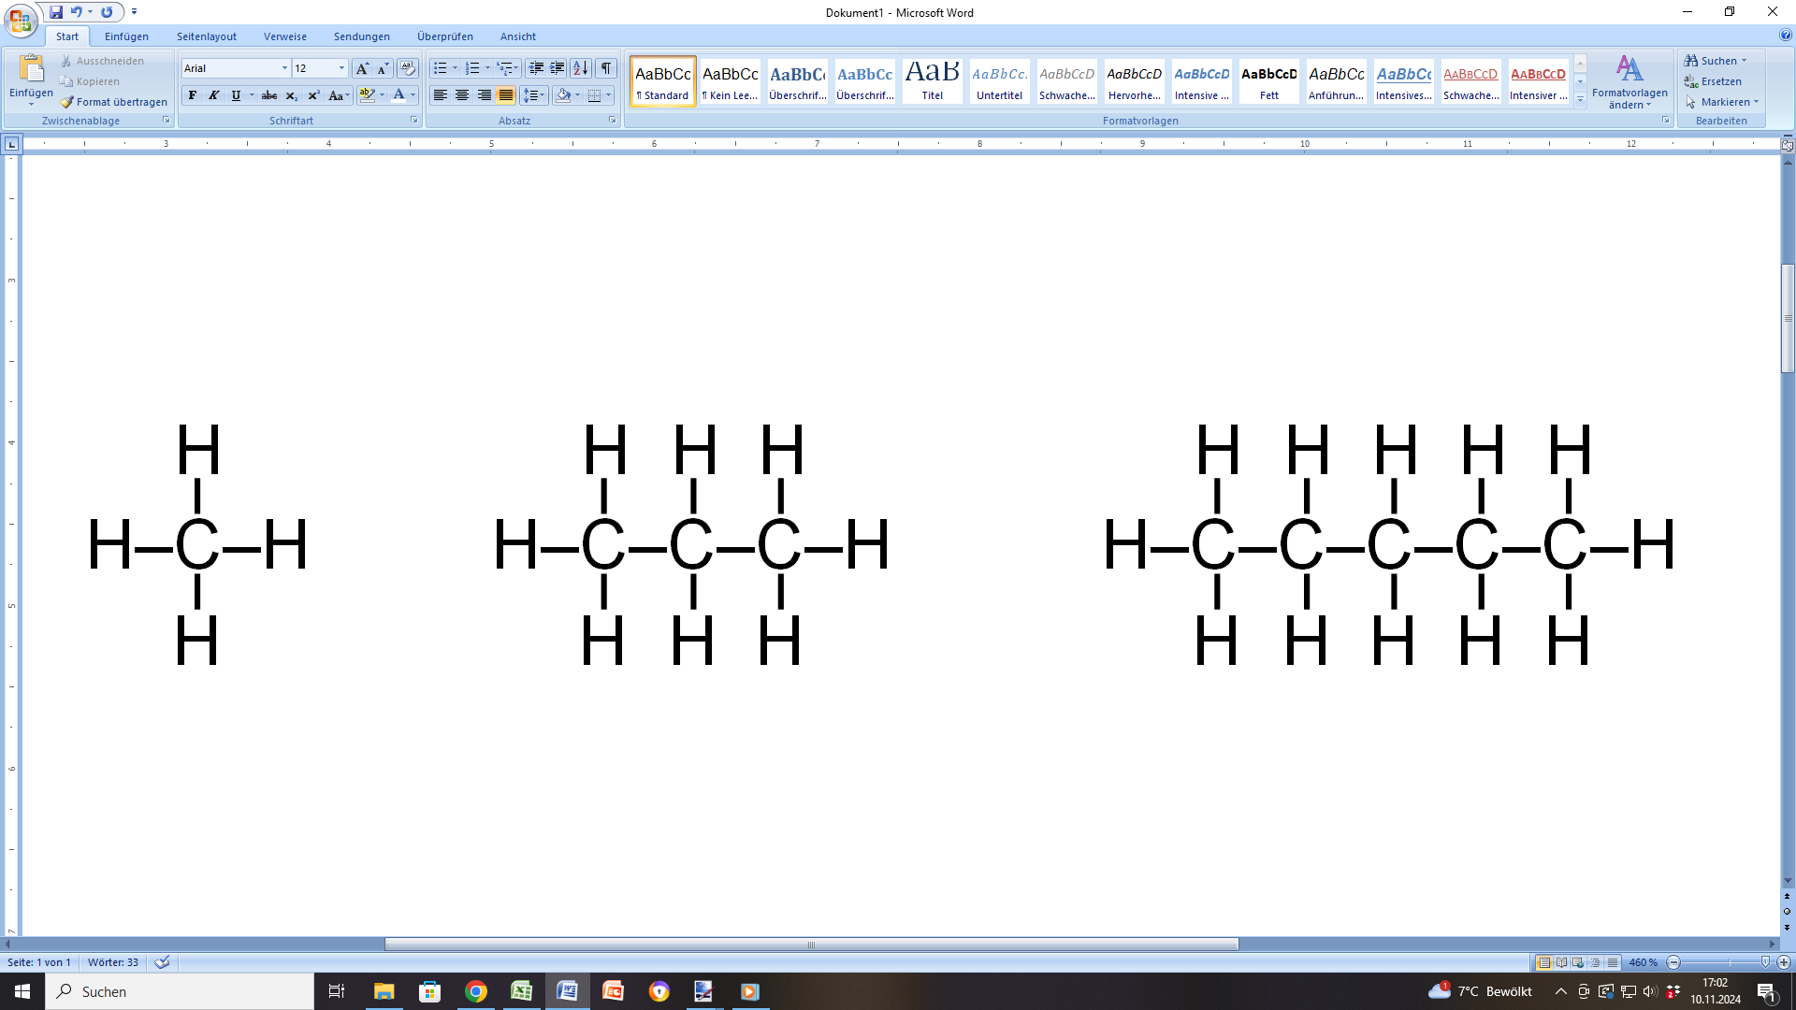The image size is (1796, 1010).
Task: Center-align text with the center icon
Action: pos(462,95)
